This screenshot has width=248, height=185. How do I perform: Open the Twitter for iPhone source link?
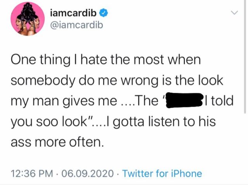162,173
